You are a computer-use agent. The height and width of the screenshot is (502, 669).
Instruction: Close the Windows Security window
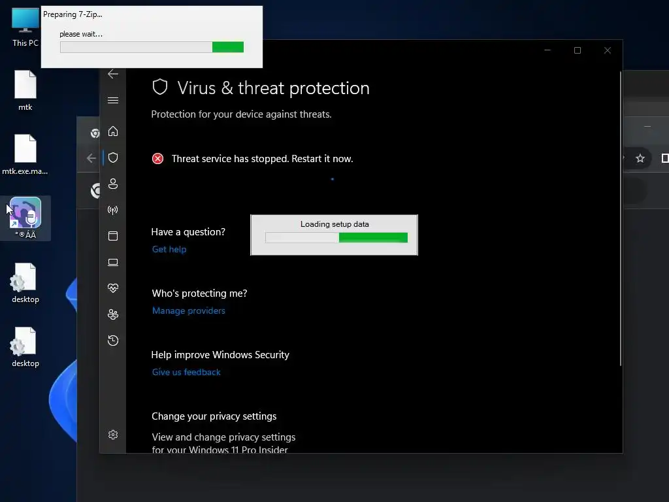607,50
